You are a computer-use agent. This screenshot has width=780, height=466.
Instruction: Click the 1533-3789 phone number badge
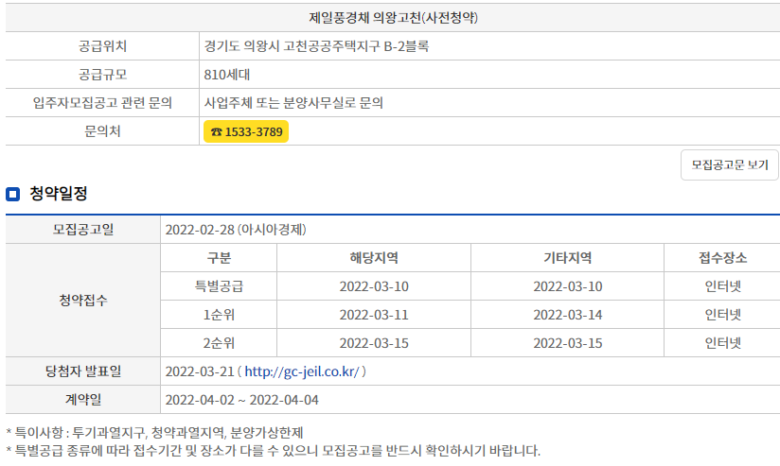(x=246, y=131)
